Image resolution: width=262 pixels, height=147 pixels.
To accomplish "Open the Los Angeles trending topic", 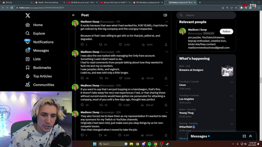I will (x=187, y=99).
